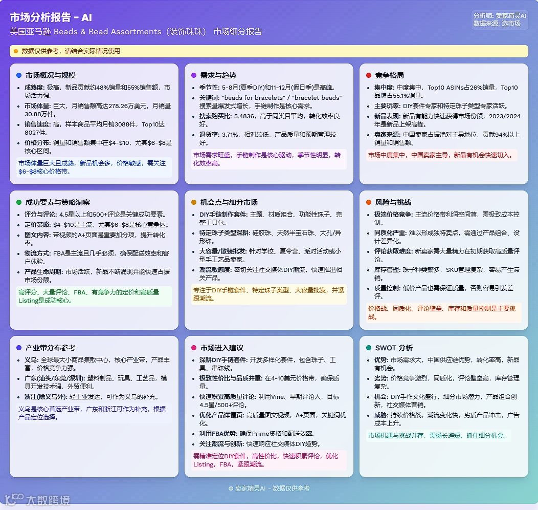The height and width of the screenshot is (510, 538).
Task: Click the 物流方式 bullet about FBA
Action: tap(97, 257)
